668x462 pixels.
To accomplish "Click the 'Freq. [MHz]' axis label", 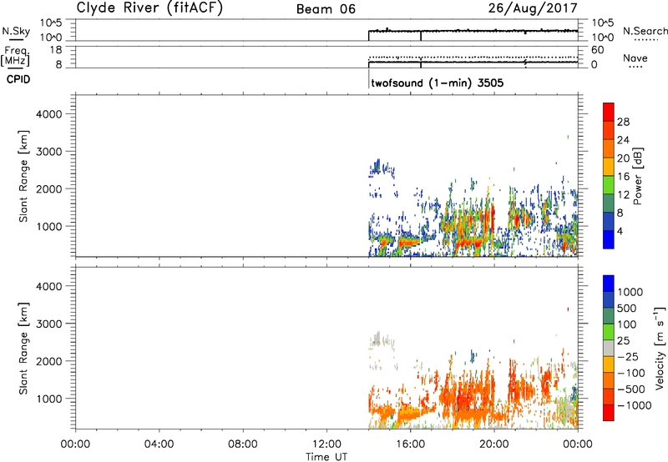I will click(x=16, y=56).
